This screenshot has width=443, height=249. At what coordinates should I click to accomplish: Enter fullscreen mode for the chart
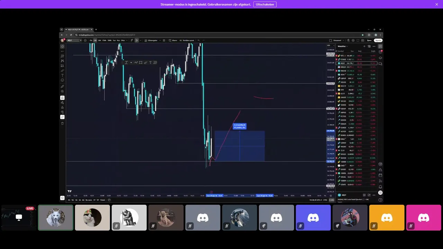pyautogui.click(x=358, y=40)
